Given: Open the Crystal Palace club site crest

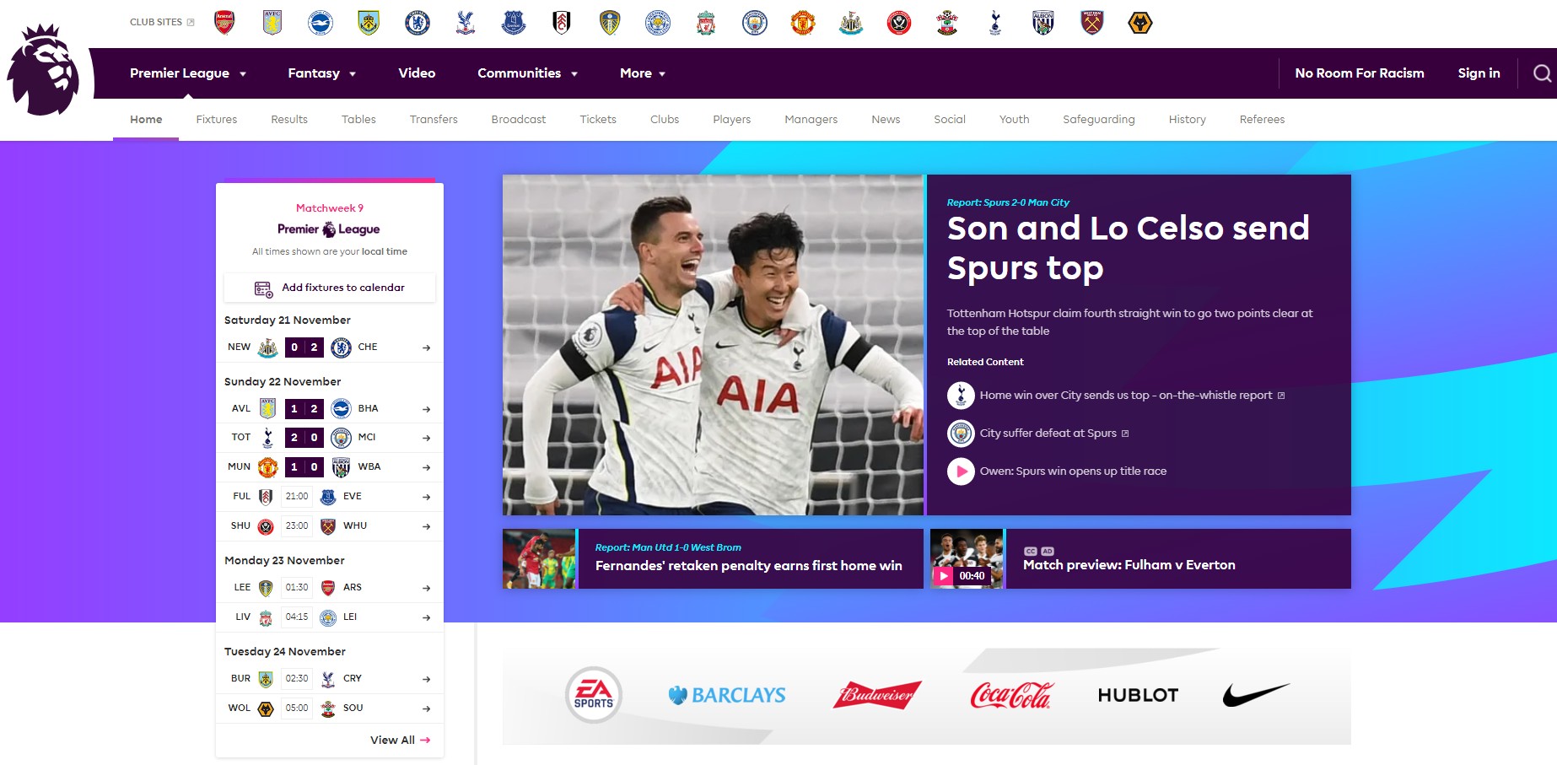Looking at the screenshot, I should [466, 23].
